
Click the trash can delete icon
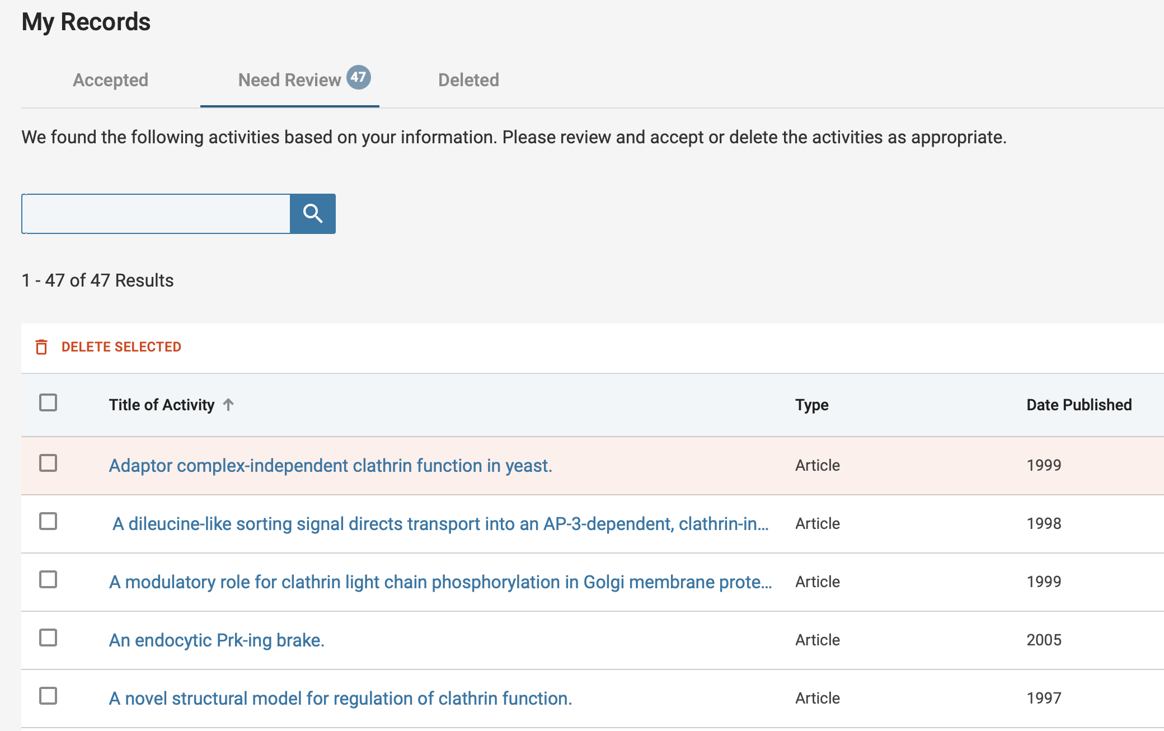41,347
